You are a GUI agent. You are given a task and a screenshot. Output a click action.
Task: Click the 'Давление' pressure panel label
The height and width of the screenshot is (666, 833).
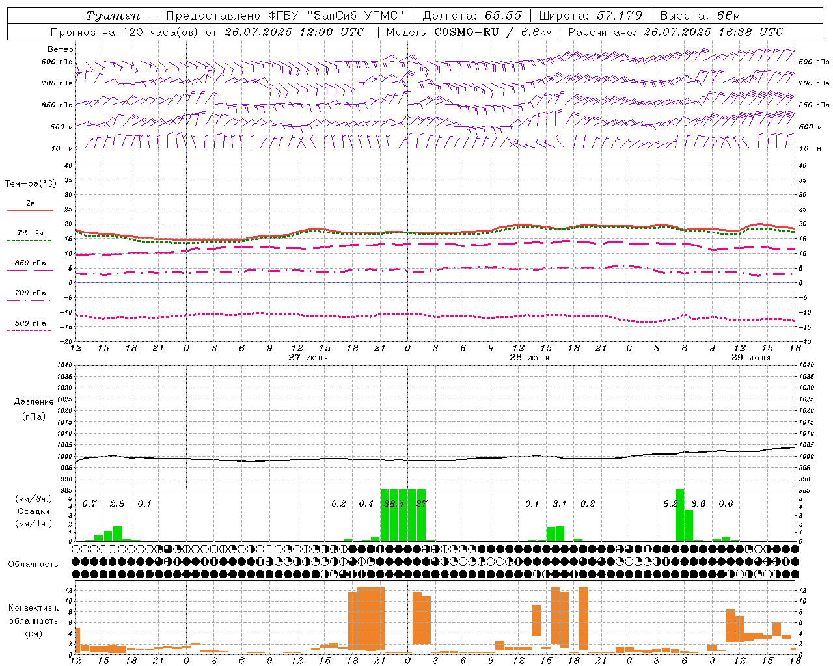tap(34, 401)
